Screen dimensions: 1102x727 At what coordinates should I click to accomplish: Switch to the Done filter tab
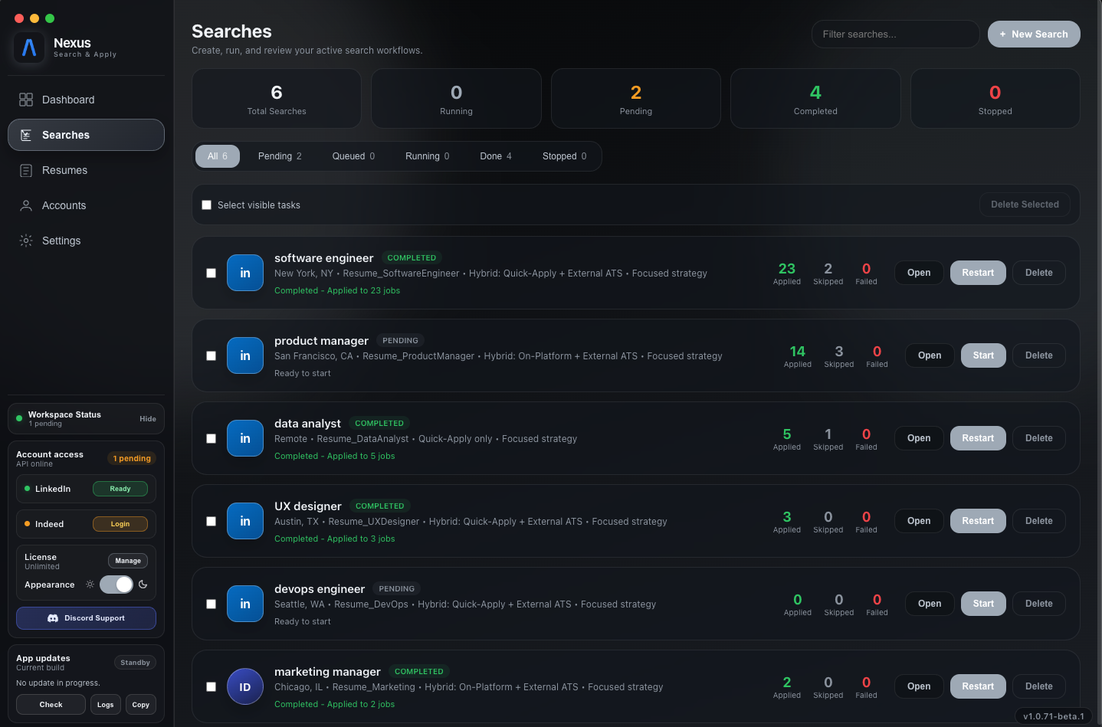tap(495, 156)
